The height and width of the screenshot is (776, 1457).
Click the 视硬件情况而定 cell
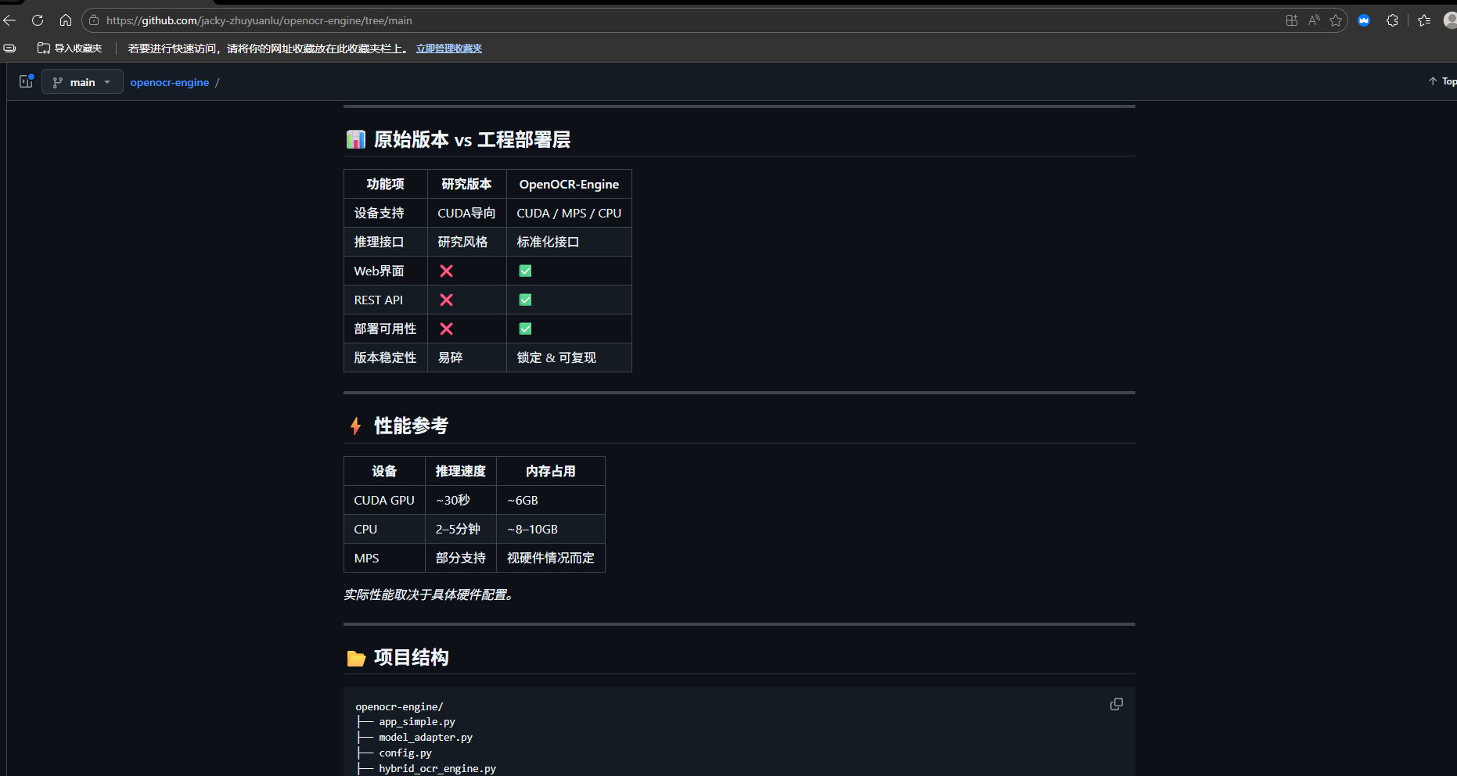(x=551, y=559)
